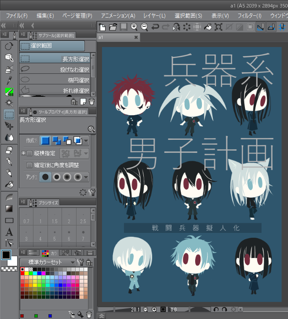Open the ブラシサイズ panel menu icon
The width and height of the screenshot is (288, 319).
23,202
